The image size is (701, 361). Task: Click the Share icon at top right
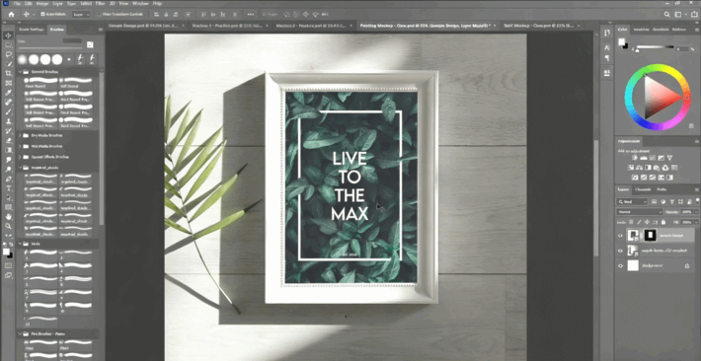[693, 14]
